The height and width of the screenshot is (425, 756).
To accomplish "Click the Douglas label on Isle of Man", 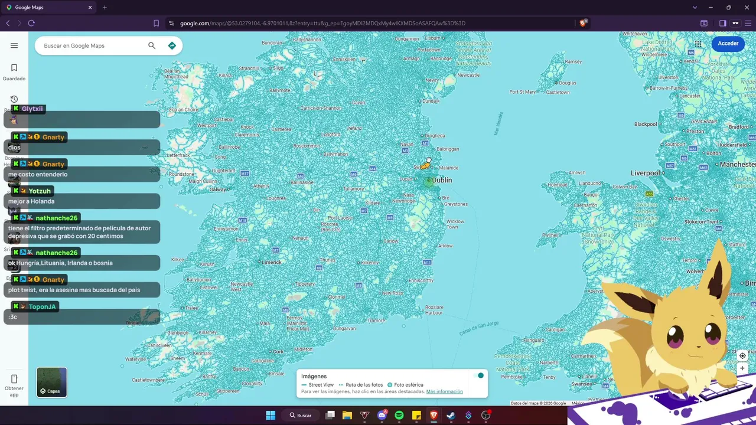I will click(x=568, y=83).
